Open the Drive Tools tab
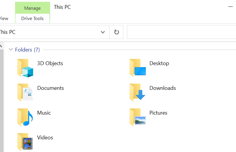 (x=32, y=19)
